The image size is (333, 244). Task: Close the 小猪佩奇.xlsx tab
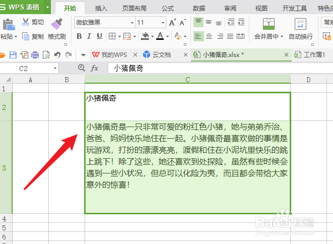coord(286,55)
